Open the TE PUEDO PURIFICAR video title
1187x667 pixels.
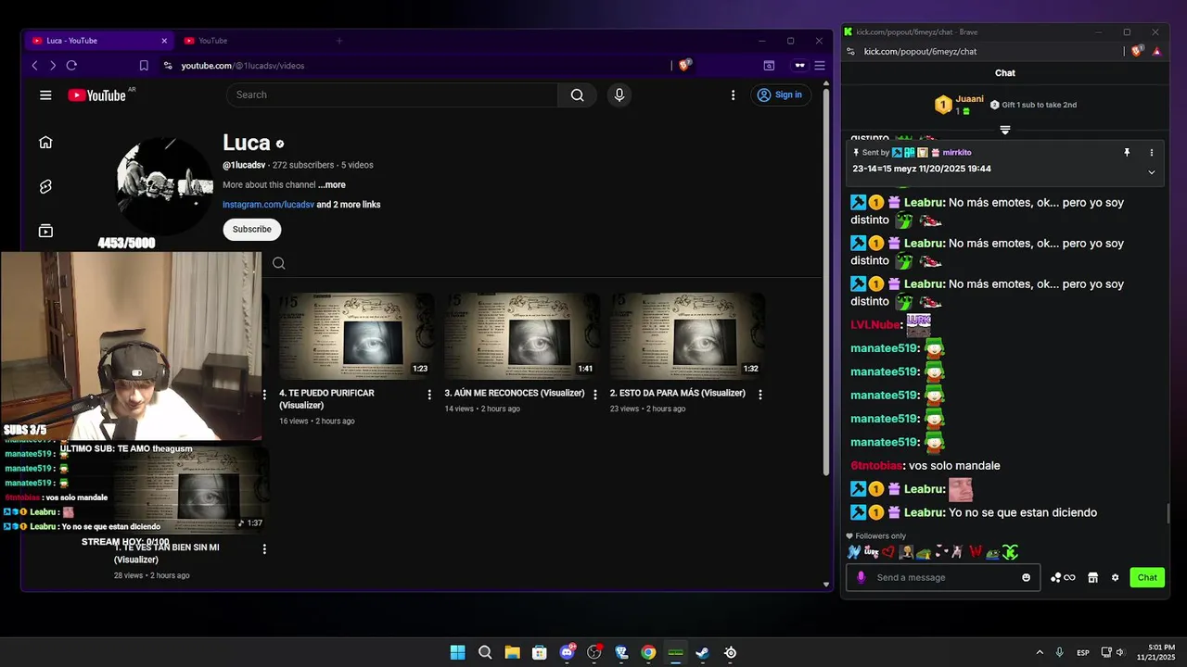[326, 399]
